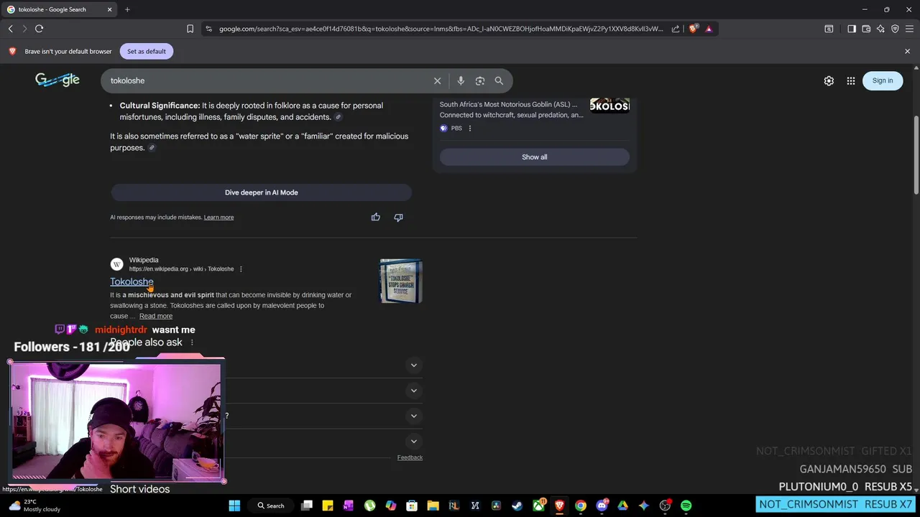The height and width of the screenshot is (517, 920).
Task: Expand third People also ask question
Action: 413,416
